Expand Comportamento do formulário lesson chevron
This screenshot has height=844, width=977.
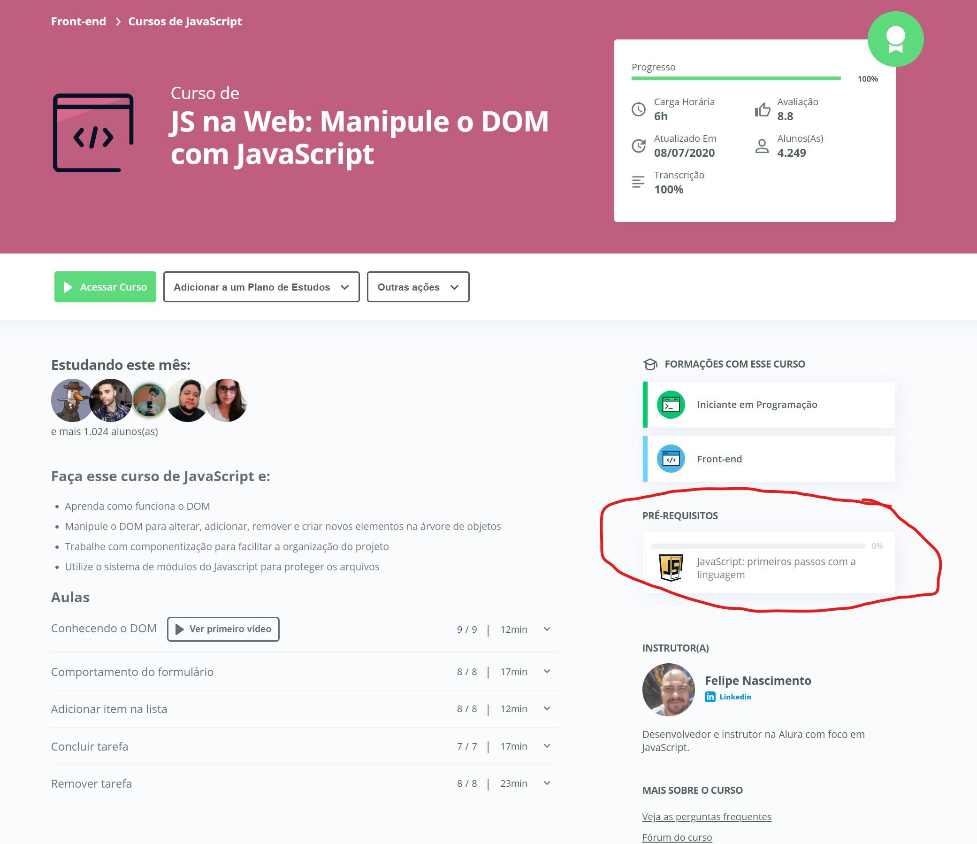click(547, 672)
